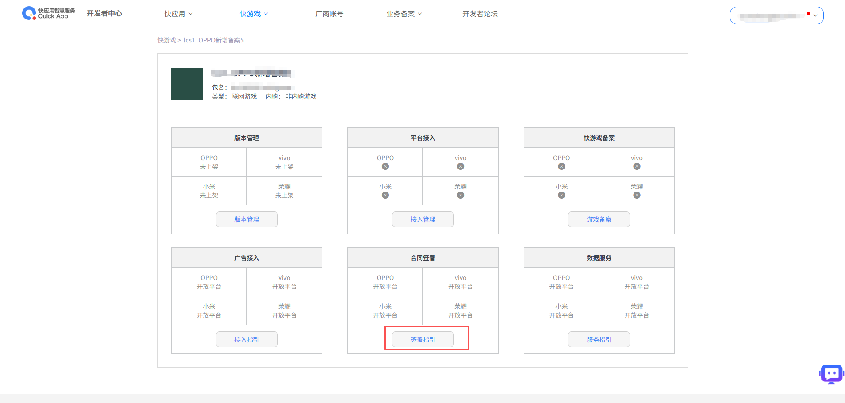Click OPPO status icon under 快游戏备案

pyautogui.click(x=561, y=166)
